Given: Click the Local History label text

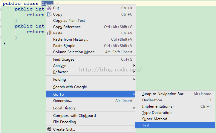Looking at the screenshot, I should coord(64,108).
